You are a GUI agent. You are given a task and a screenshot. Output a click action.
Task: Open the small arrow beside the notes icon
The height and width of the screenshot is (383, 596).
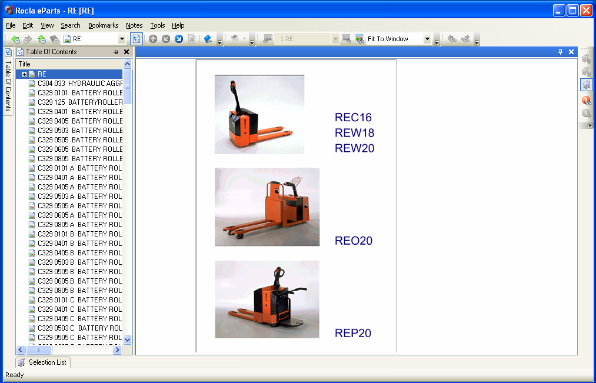[x=244, y=39]
